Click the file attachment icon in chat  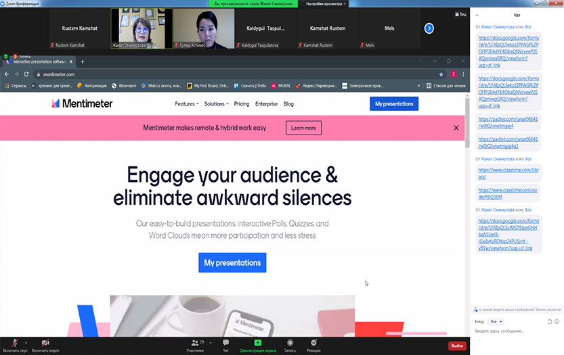pyautogui.click(x=550, y=322)
